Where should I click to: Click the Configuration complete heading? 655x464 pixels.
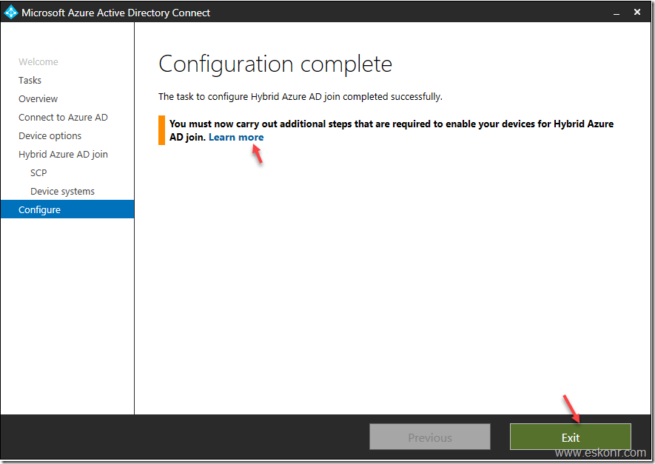(275, 64)
